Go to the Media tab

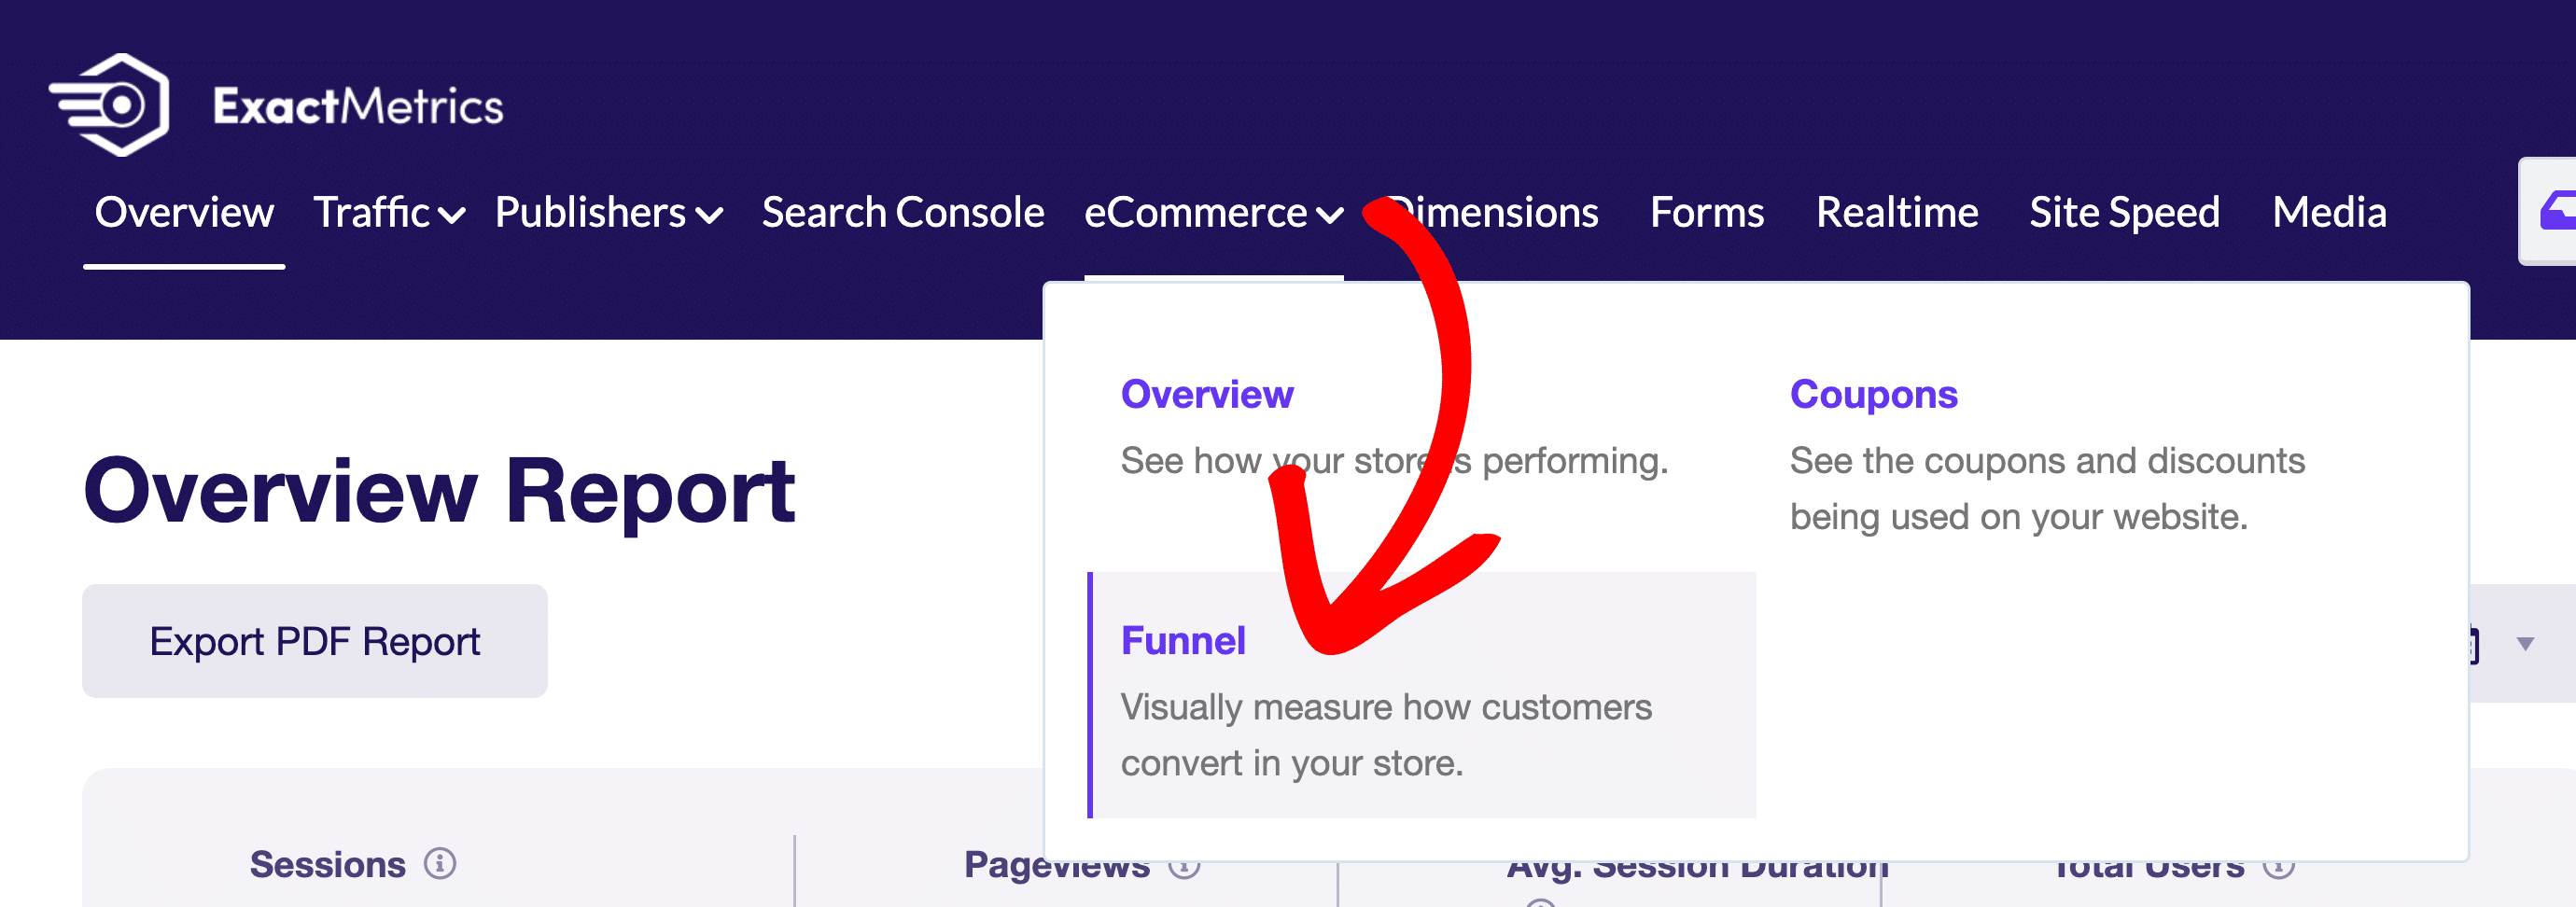tap(2329, 212)
